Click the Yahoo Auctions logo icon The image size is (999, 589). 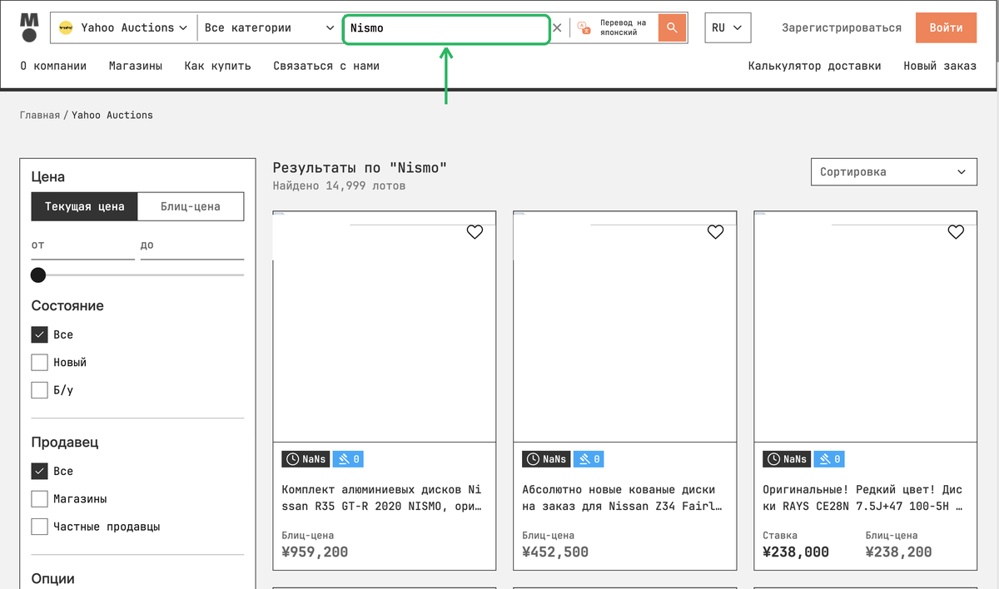click(67, 27)
